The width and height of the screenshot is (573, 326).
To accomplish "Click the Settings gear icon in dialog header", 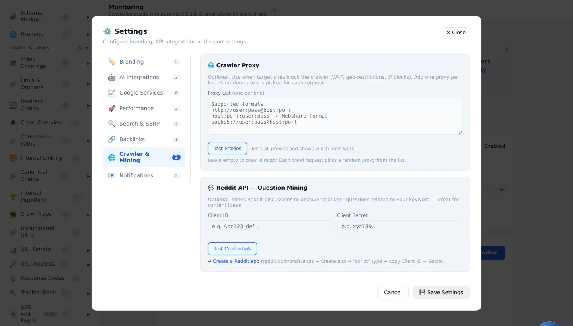I will point(107,31).
